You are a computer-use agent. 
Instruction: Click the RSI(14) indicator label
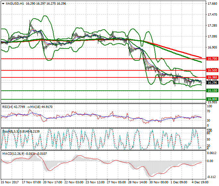click(9, 107)
